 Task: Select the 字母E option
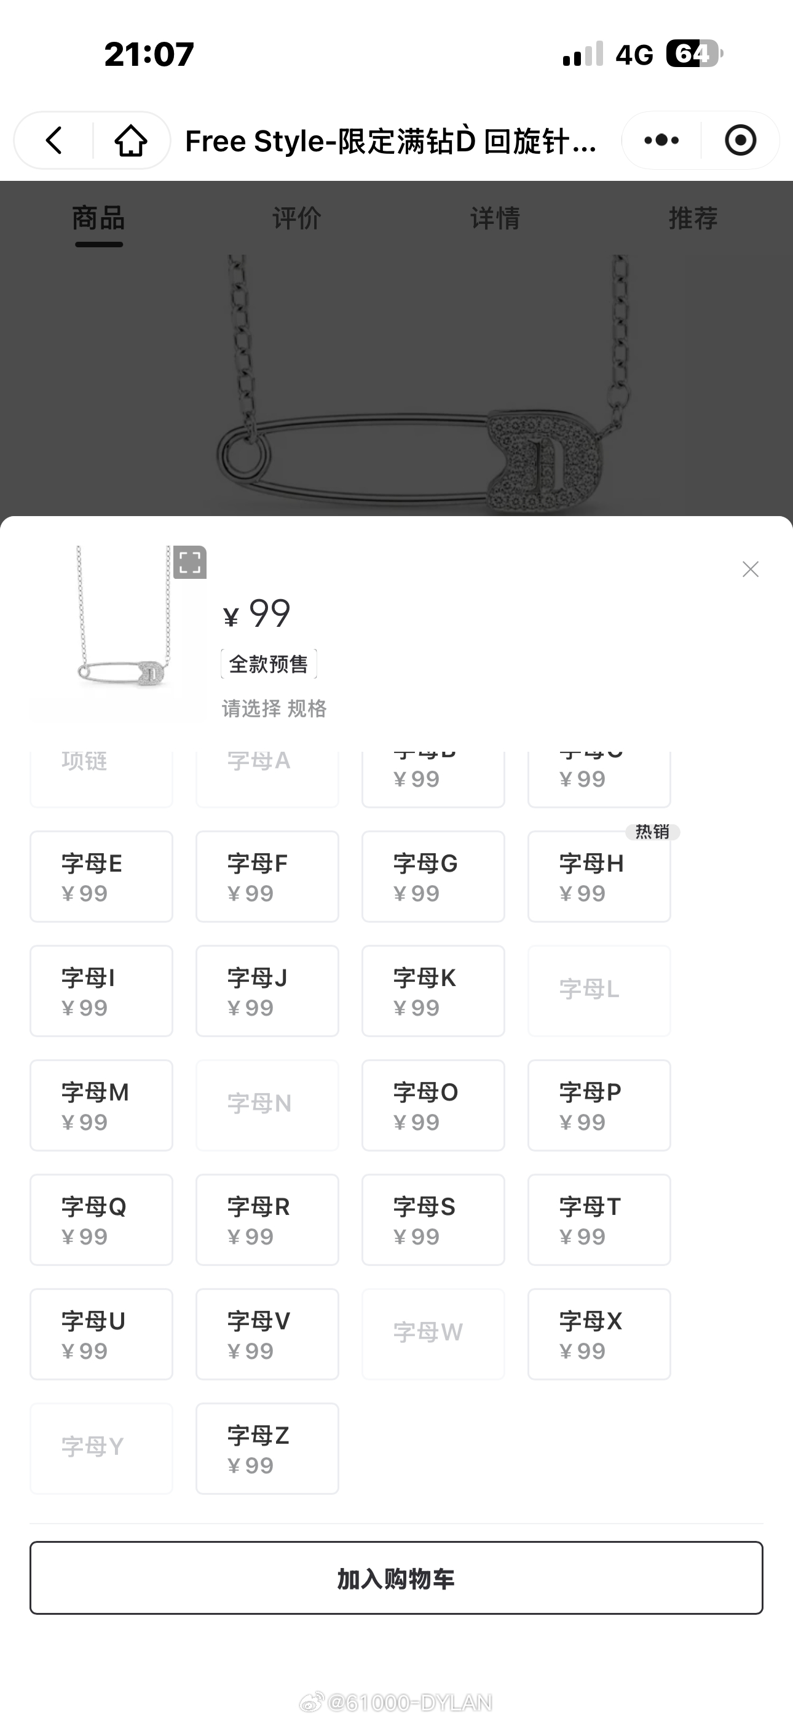click(x=101, y=877)
